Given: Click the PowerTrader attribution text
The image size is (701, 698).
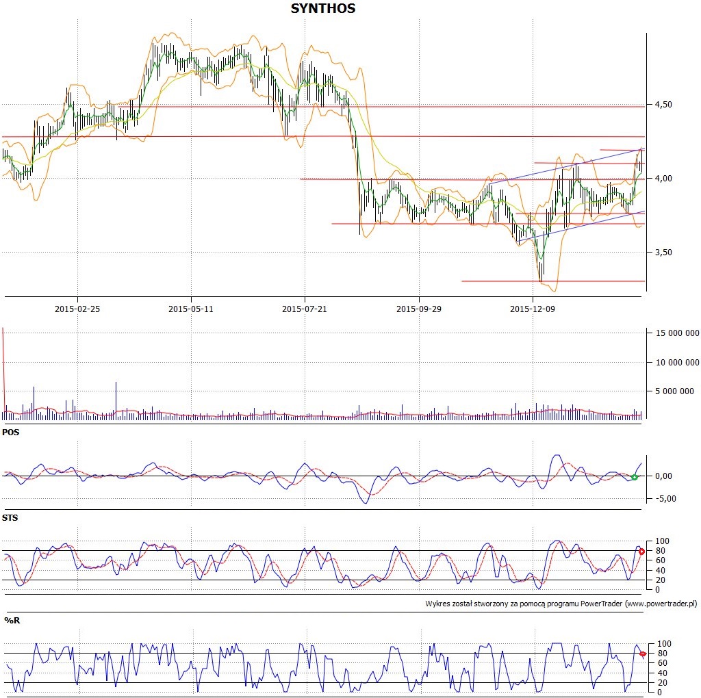Looking at the screenshot, I should [561, 604].
